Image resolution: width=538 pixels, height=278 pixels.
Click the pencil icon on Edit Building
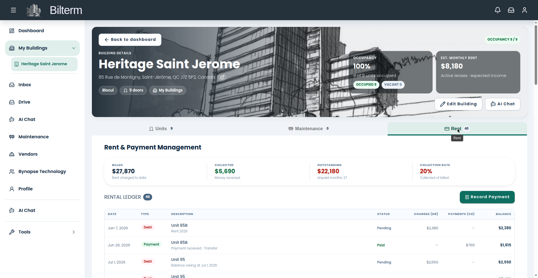[443, 104]
